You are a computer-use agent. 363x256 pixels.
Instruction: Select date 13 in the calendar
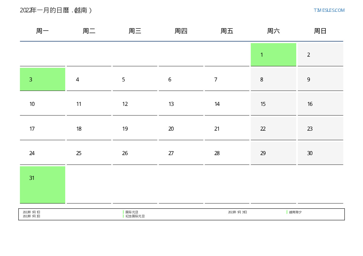click(x=181, y=104)
